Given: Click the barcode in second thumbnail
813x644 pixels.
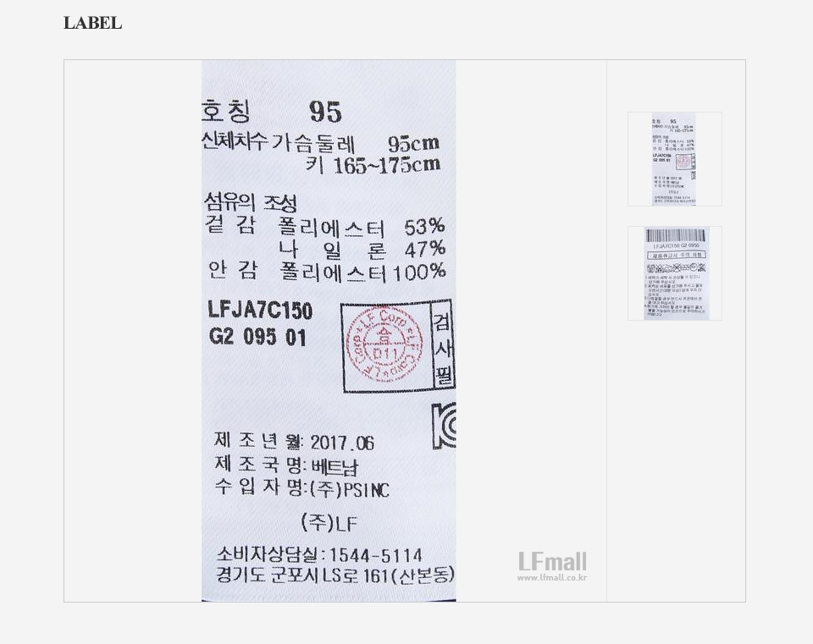Looking at the screenshot, I should pyautogui.click(x=676, y=236).
